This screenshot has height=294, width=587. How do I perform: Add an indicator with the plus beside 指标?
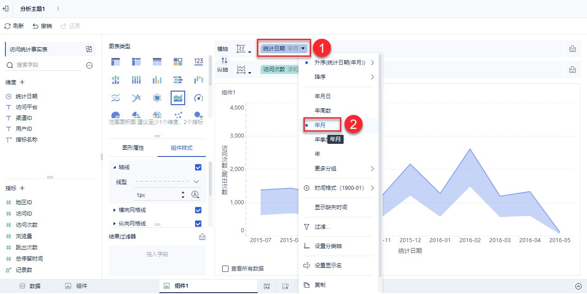[22, 188]
